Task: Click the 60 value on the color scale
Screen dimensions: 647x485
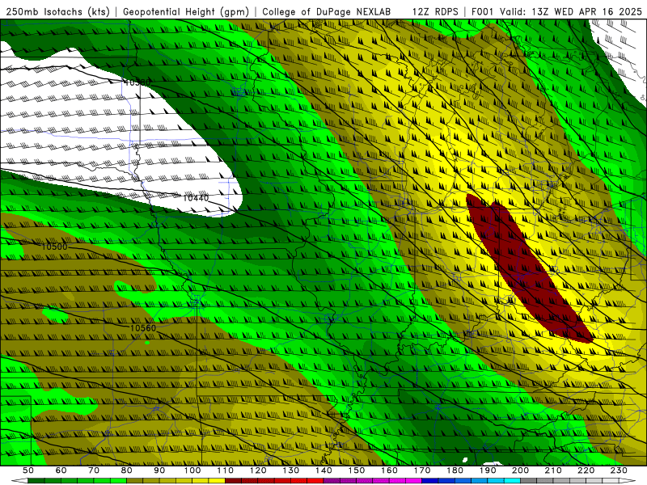Action: (x=61, y=470)
